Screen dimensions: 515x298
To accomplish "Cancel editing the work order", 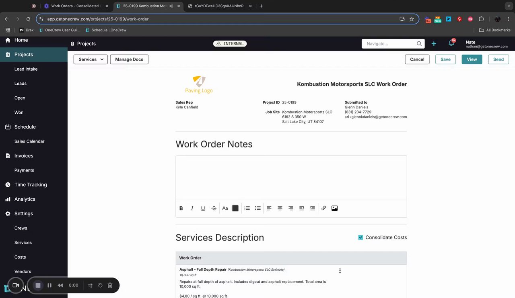I will click(417, 59).
